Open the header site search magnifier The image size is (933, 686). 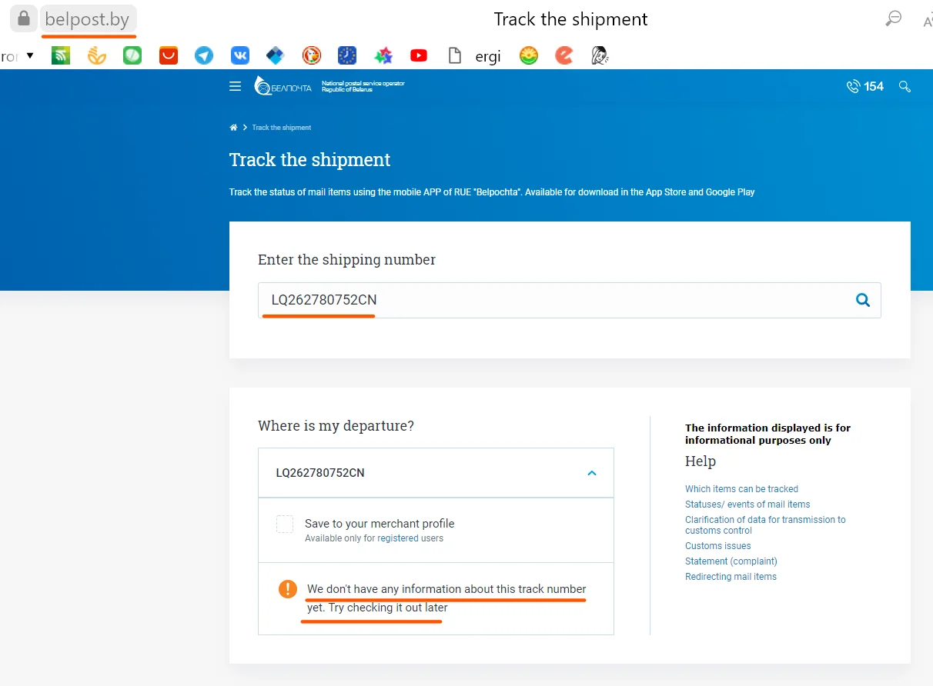(905, 87)
